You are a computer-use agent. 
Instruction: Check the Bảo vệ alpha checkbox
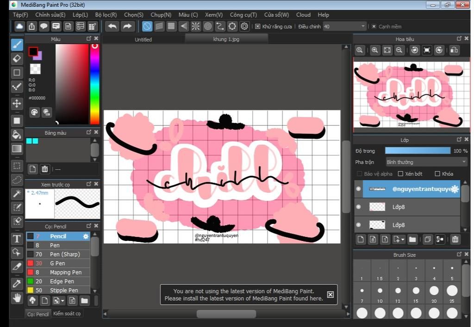[359, 173]
